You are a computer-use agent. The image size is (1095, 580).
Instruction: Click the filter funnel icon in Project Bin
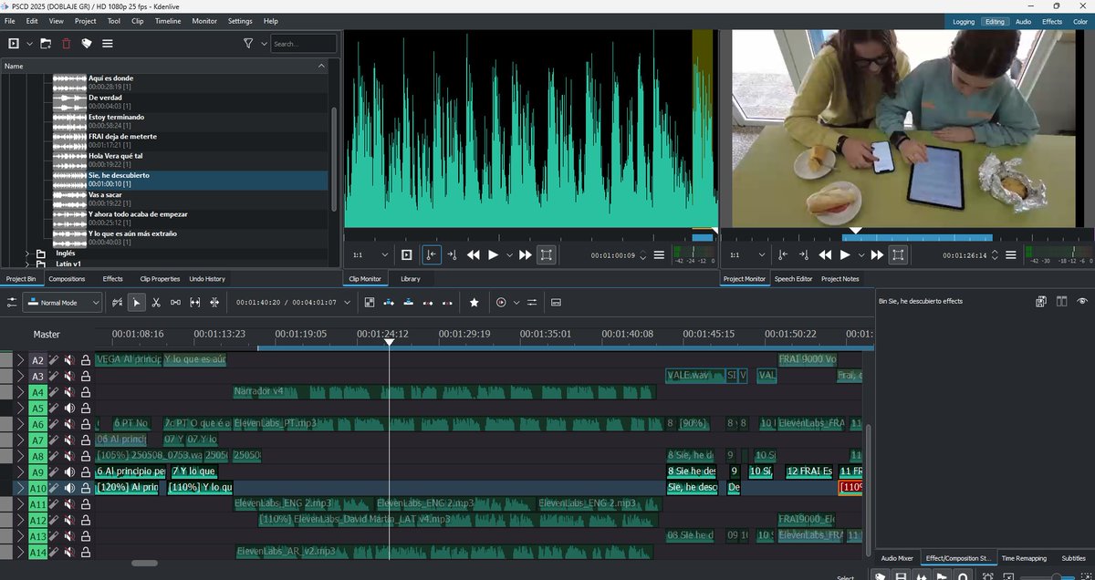tap(248, 43)
